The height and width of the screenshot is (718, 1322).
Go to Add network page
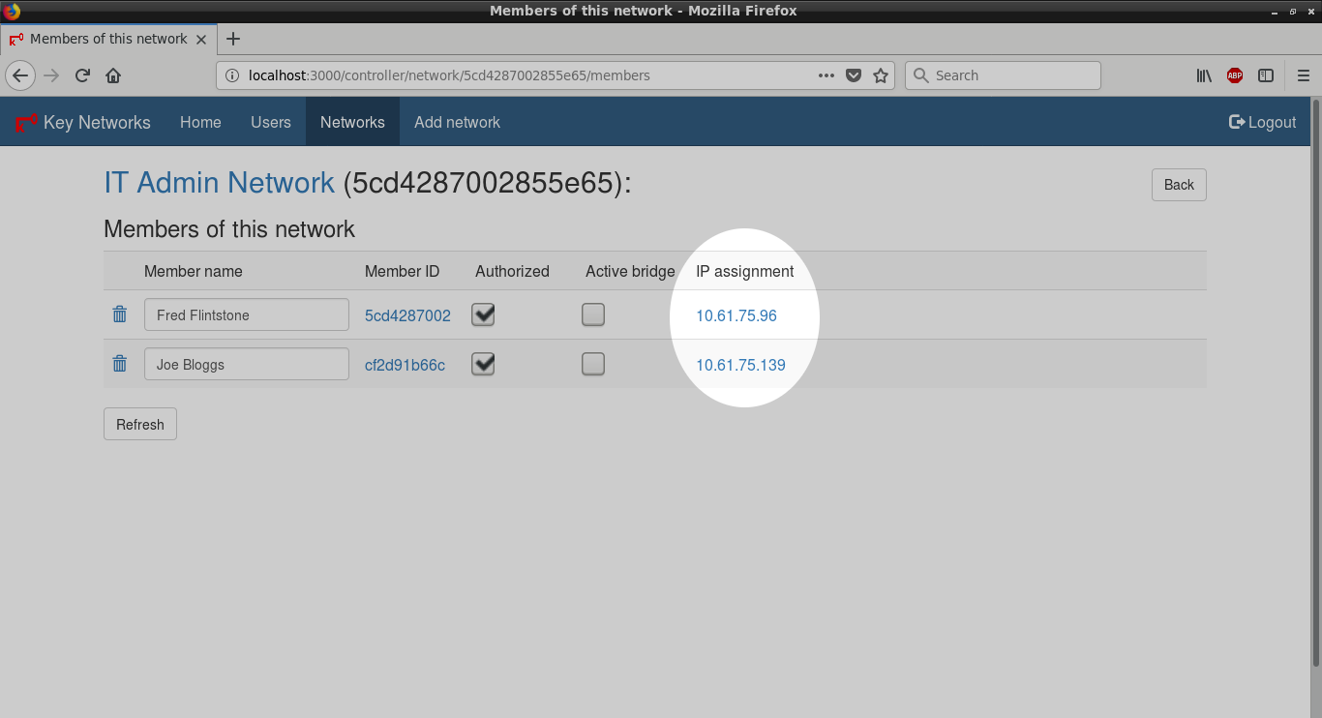457,122
